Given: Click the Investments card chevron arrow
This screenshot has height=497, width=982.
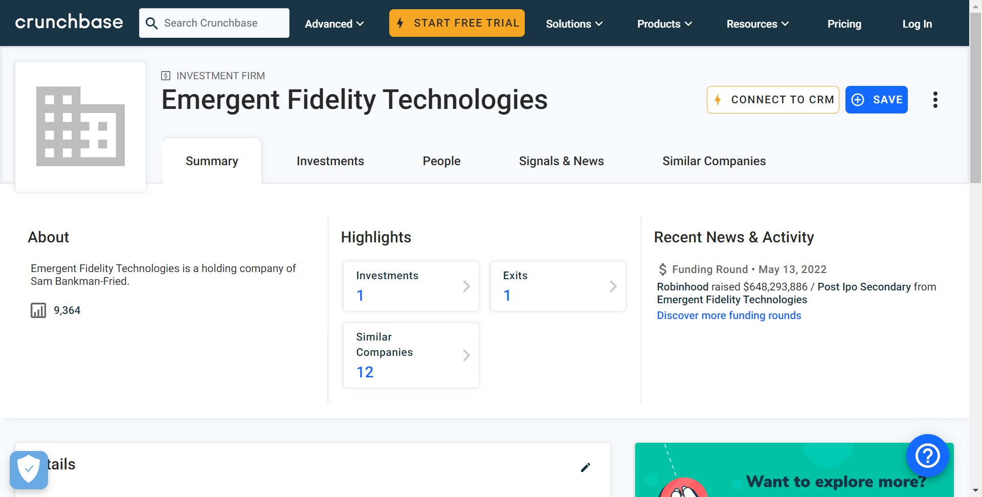Looking at the screenshot, I should coord(466,286).
